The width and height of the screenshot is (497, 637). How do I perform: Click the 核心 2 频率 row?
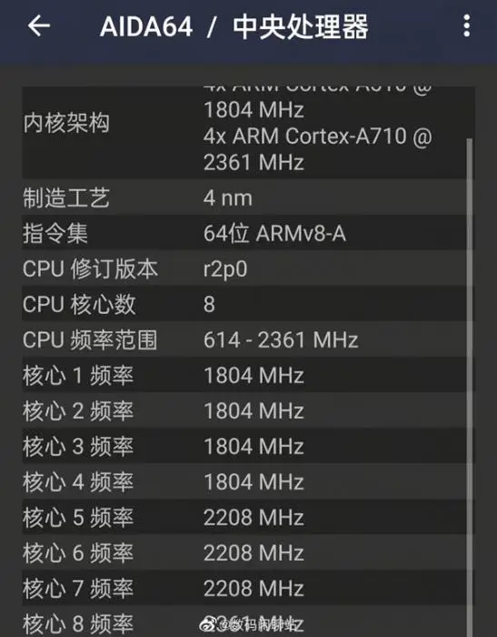click(x=248, y=410)
